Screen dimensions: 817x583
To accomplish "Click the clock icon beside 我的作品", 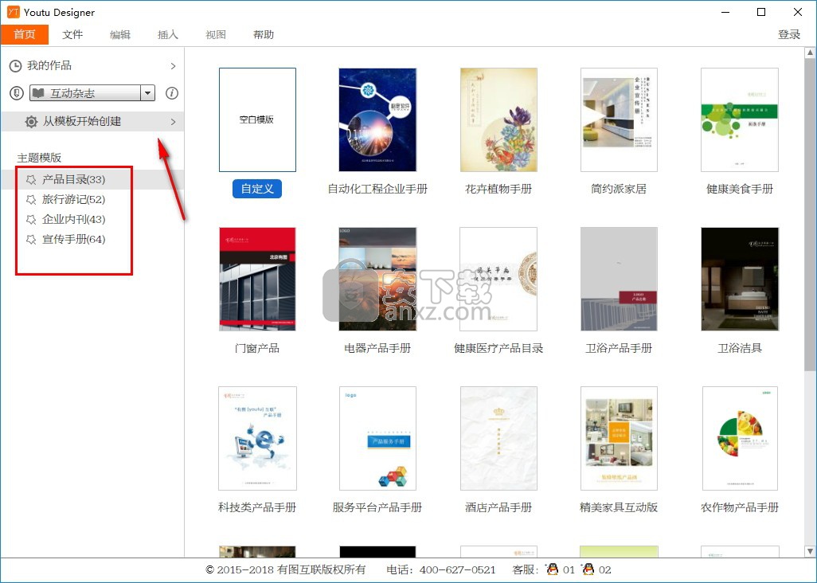I will (16, 65).
